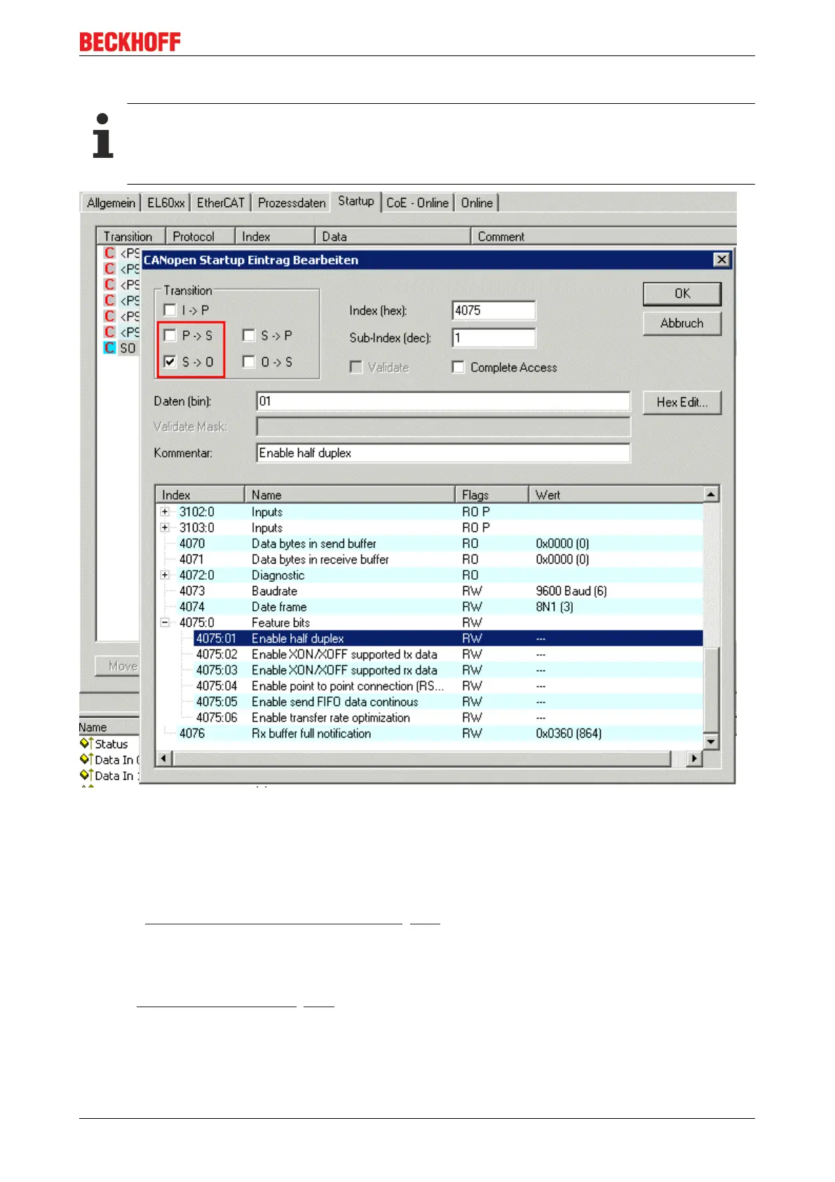Expand the 3103:0 Inputs node

tap(165, 528)
